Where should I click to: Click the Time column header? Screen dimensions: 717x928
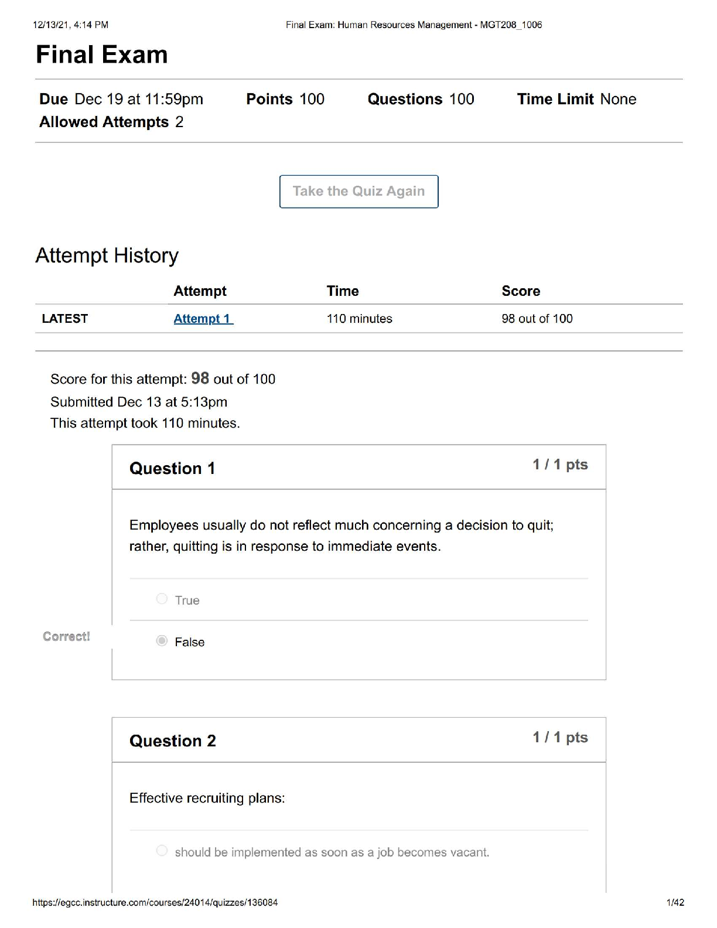(x=343, y=291)
